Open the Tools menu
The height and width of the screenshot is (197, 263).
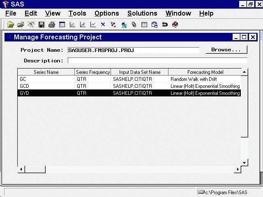[x=77, y=14]
